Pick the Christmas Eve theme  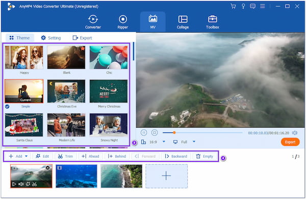(66, 91)
